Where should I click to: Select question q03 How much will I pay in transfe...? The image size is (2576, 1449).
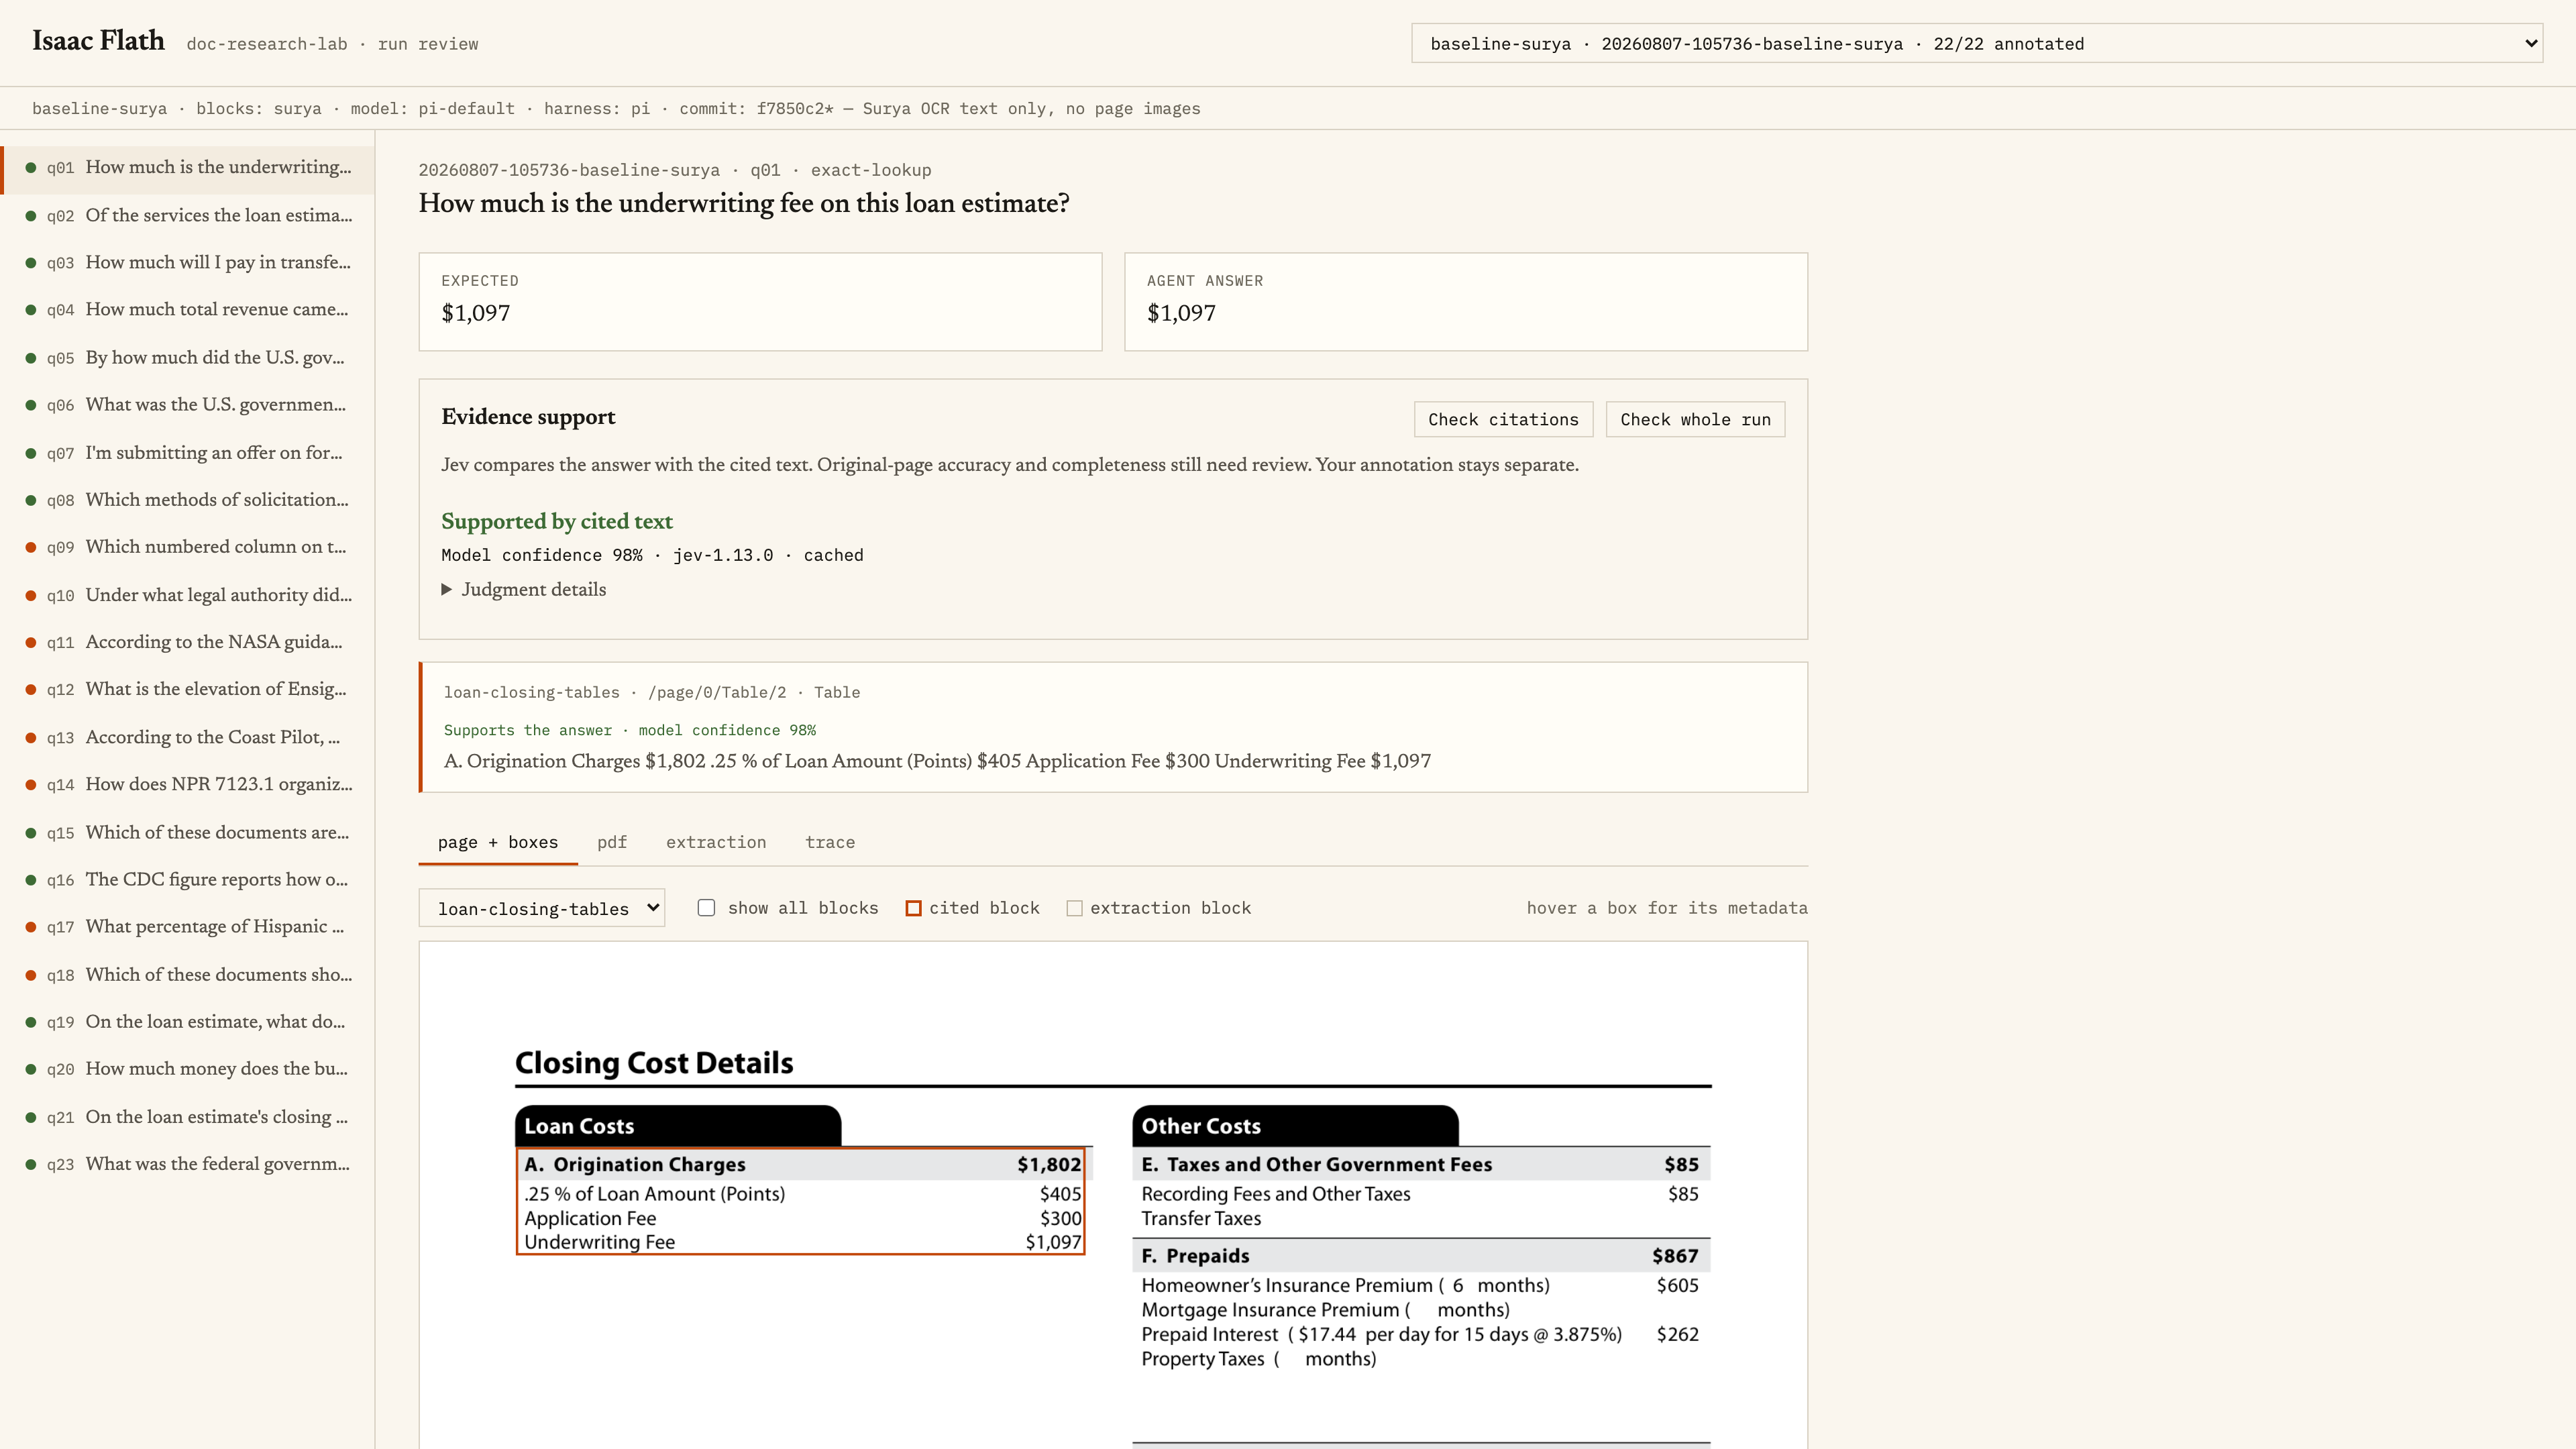[x=188, y=262]
